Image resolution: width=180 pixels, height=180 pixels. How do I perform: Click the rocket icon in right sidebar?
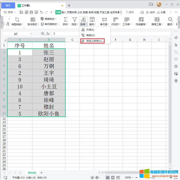(x=176, y=38)
